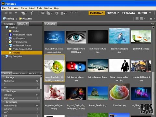
Task: Click the boomerang return-to-application icon
Action: tap(32, 13)
